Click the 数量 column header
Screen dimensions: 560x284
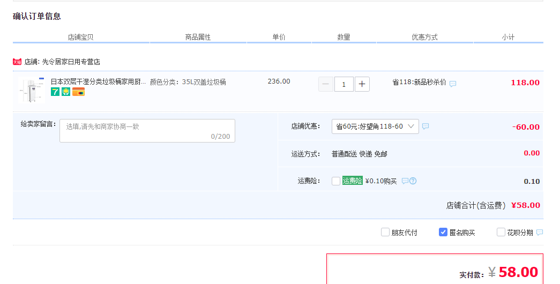344,37
